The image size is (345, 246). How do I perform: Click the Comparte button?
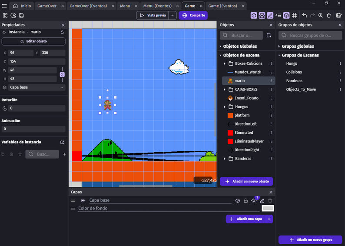coord(193,15)
